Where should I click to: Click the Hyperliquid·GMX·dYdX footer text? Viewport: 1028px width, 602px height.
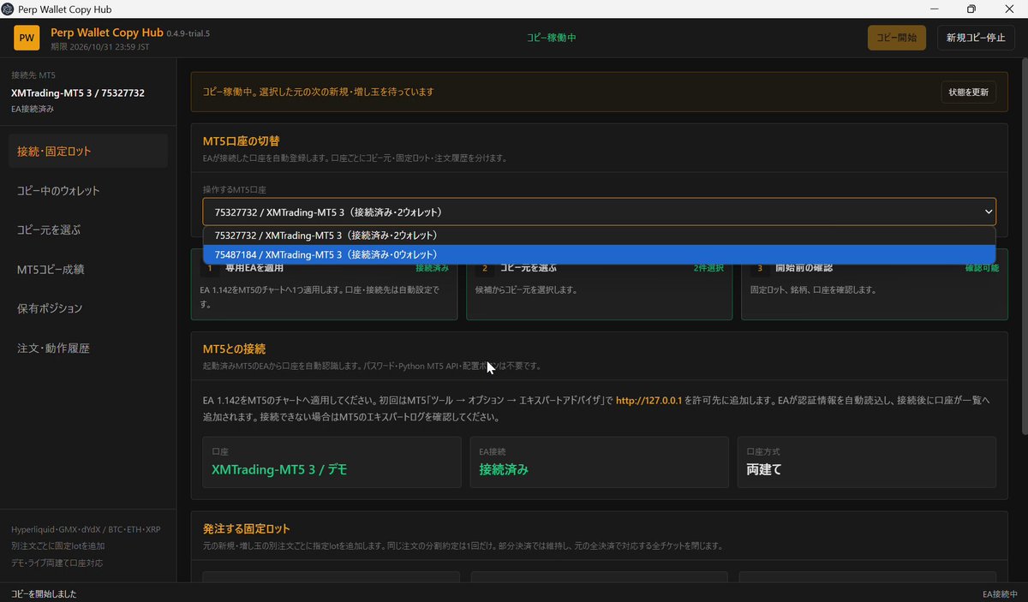point(86,529)
